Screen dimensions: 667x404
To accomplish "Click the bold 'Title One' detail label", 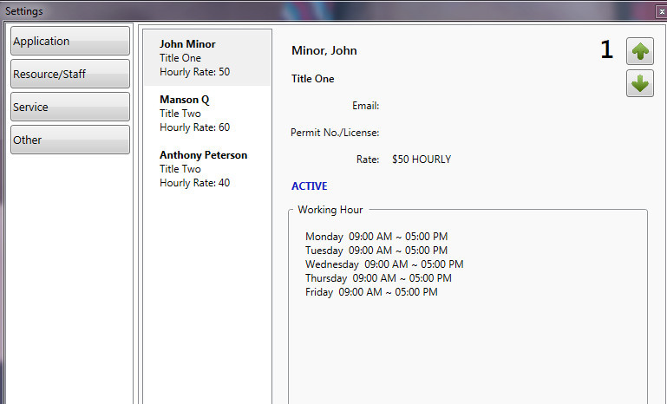I will pyautogui.click(x=312, y=79).
